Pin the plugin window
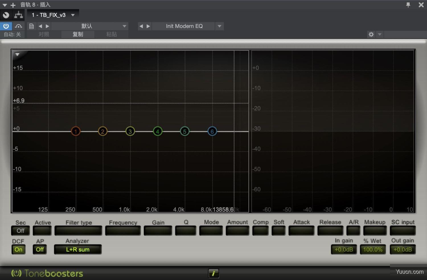The height and width of the screenshot is (280, 427). pos(408,5)
